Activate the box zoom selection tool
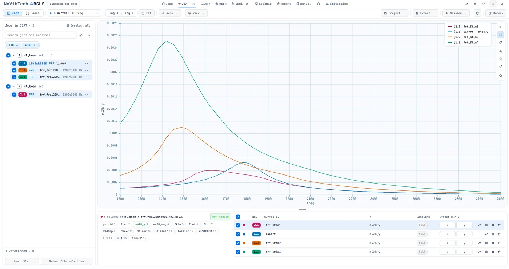The width and height of the screenshot is (509, 269). [501, 35]
